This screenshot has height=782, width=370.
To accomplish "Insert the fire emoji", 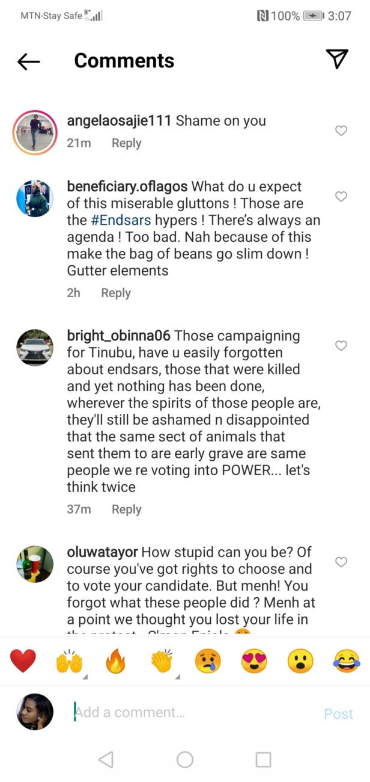I will click(116, 662).
